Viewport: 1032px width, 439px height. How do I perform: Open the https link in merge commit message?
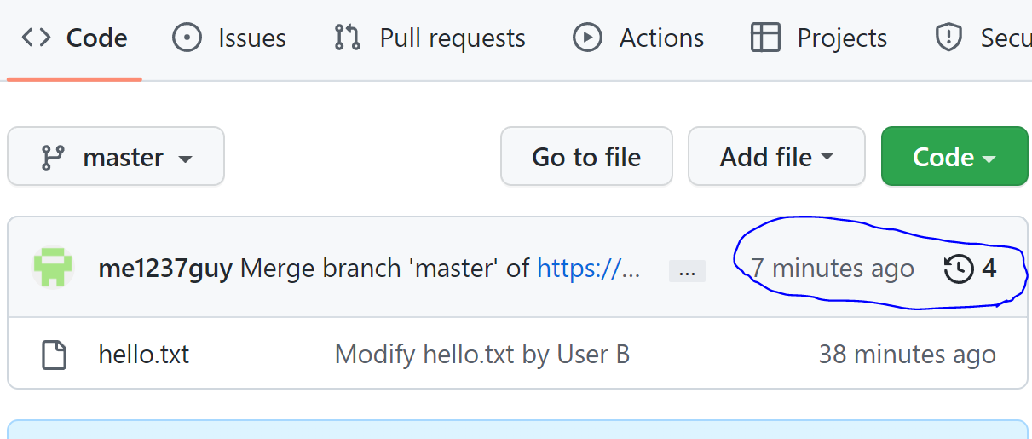coord(588,269)
